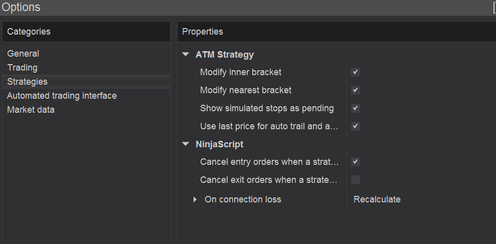The height and width of the screenshot is (244, 496).
Task: Open the Recalculate value dropdown
Action: (377, 199)
